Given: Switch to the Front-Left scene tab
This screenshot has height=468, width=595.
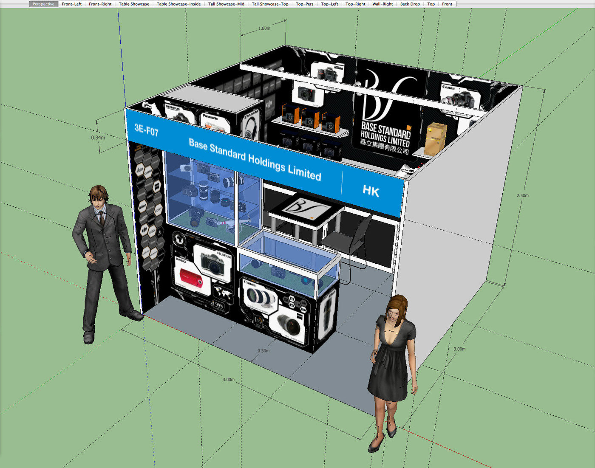Looking at the screenshot, I should pos(71,4).
